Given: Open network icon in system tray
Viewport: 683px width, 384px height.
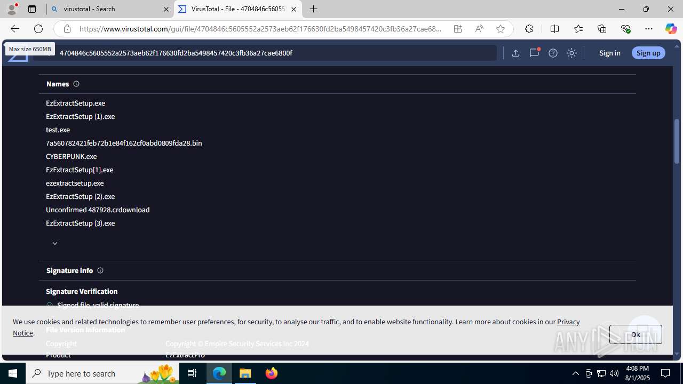Looking at the screenshot, I should pyautogui.click(x=601, y=373).
